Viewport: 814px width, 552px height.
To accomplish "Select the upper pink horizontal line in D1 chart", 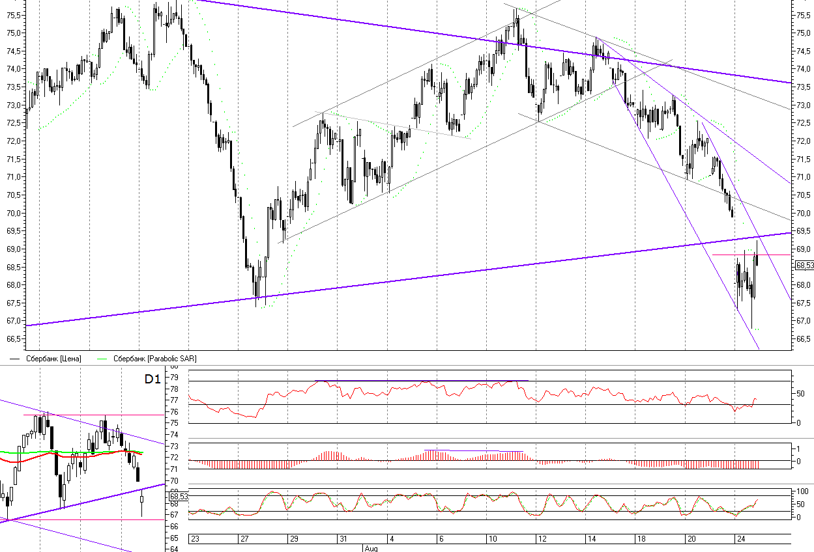I will pyautogui.click(x=91, y=415).
